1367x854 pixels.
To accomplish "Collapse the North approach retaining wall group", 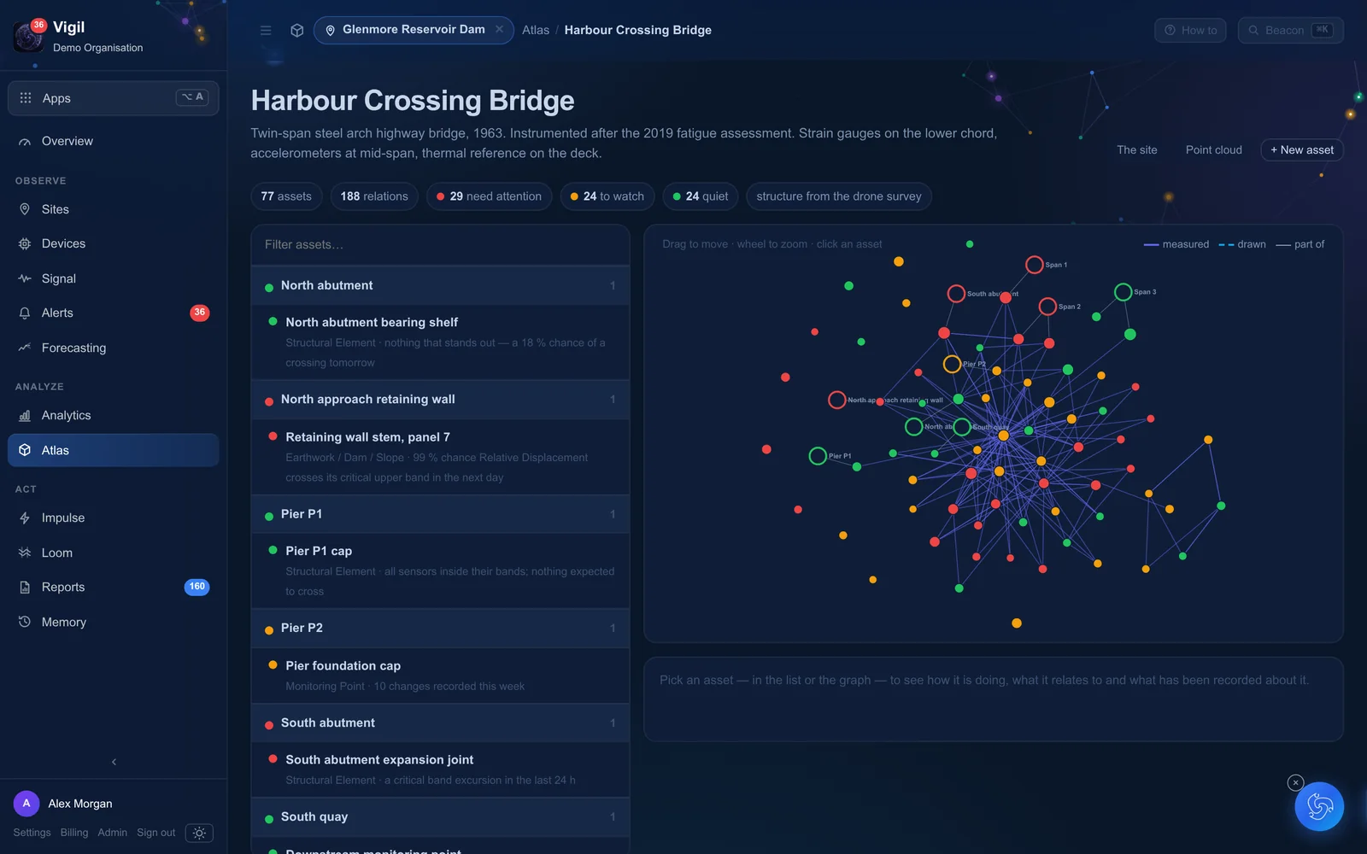I will 440,400.
